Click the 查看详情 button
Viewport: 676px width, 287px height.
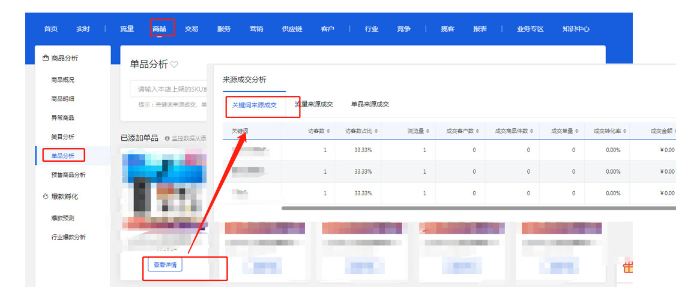164,264
